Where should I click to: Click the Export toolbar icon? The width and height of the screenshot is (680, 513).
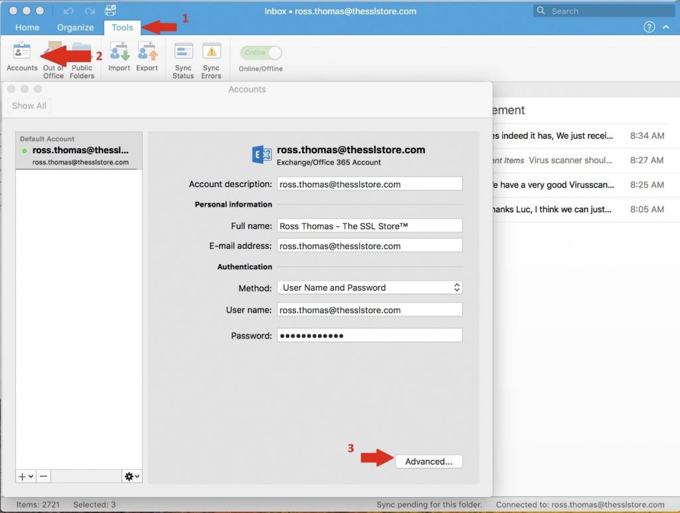(x=145, y=56)
